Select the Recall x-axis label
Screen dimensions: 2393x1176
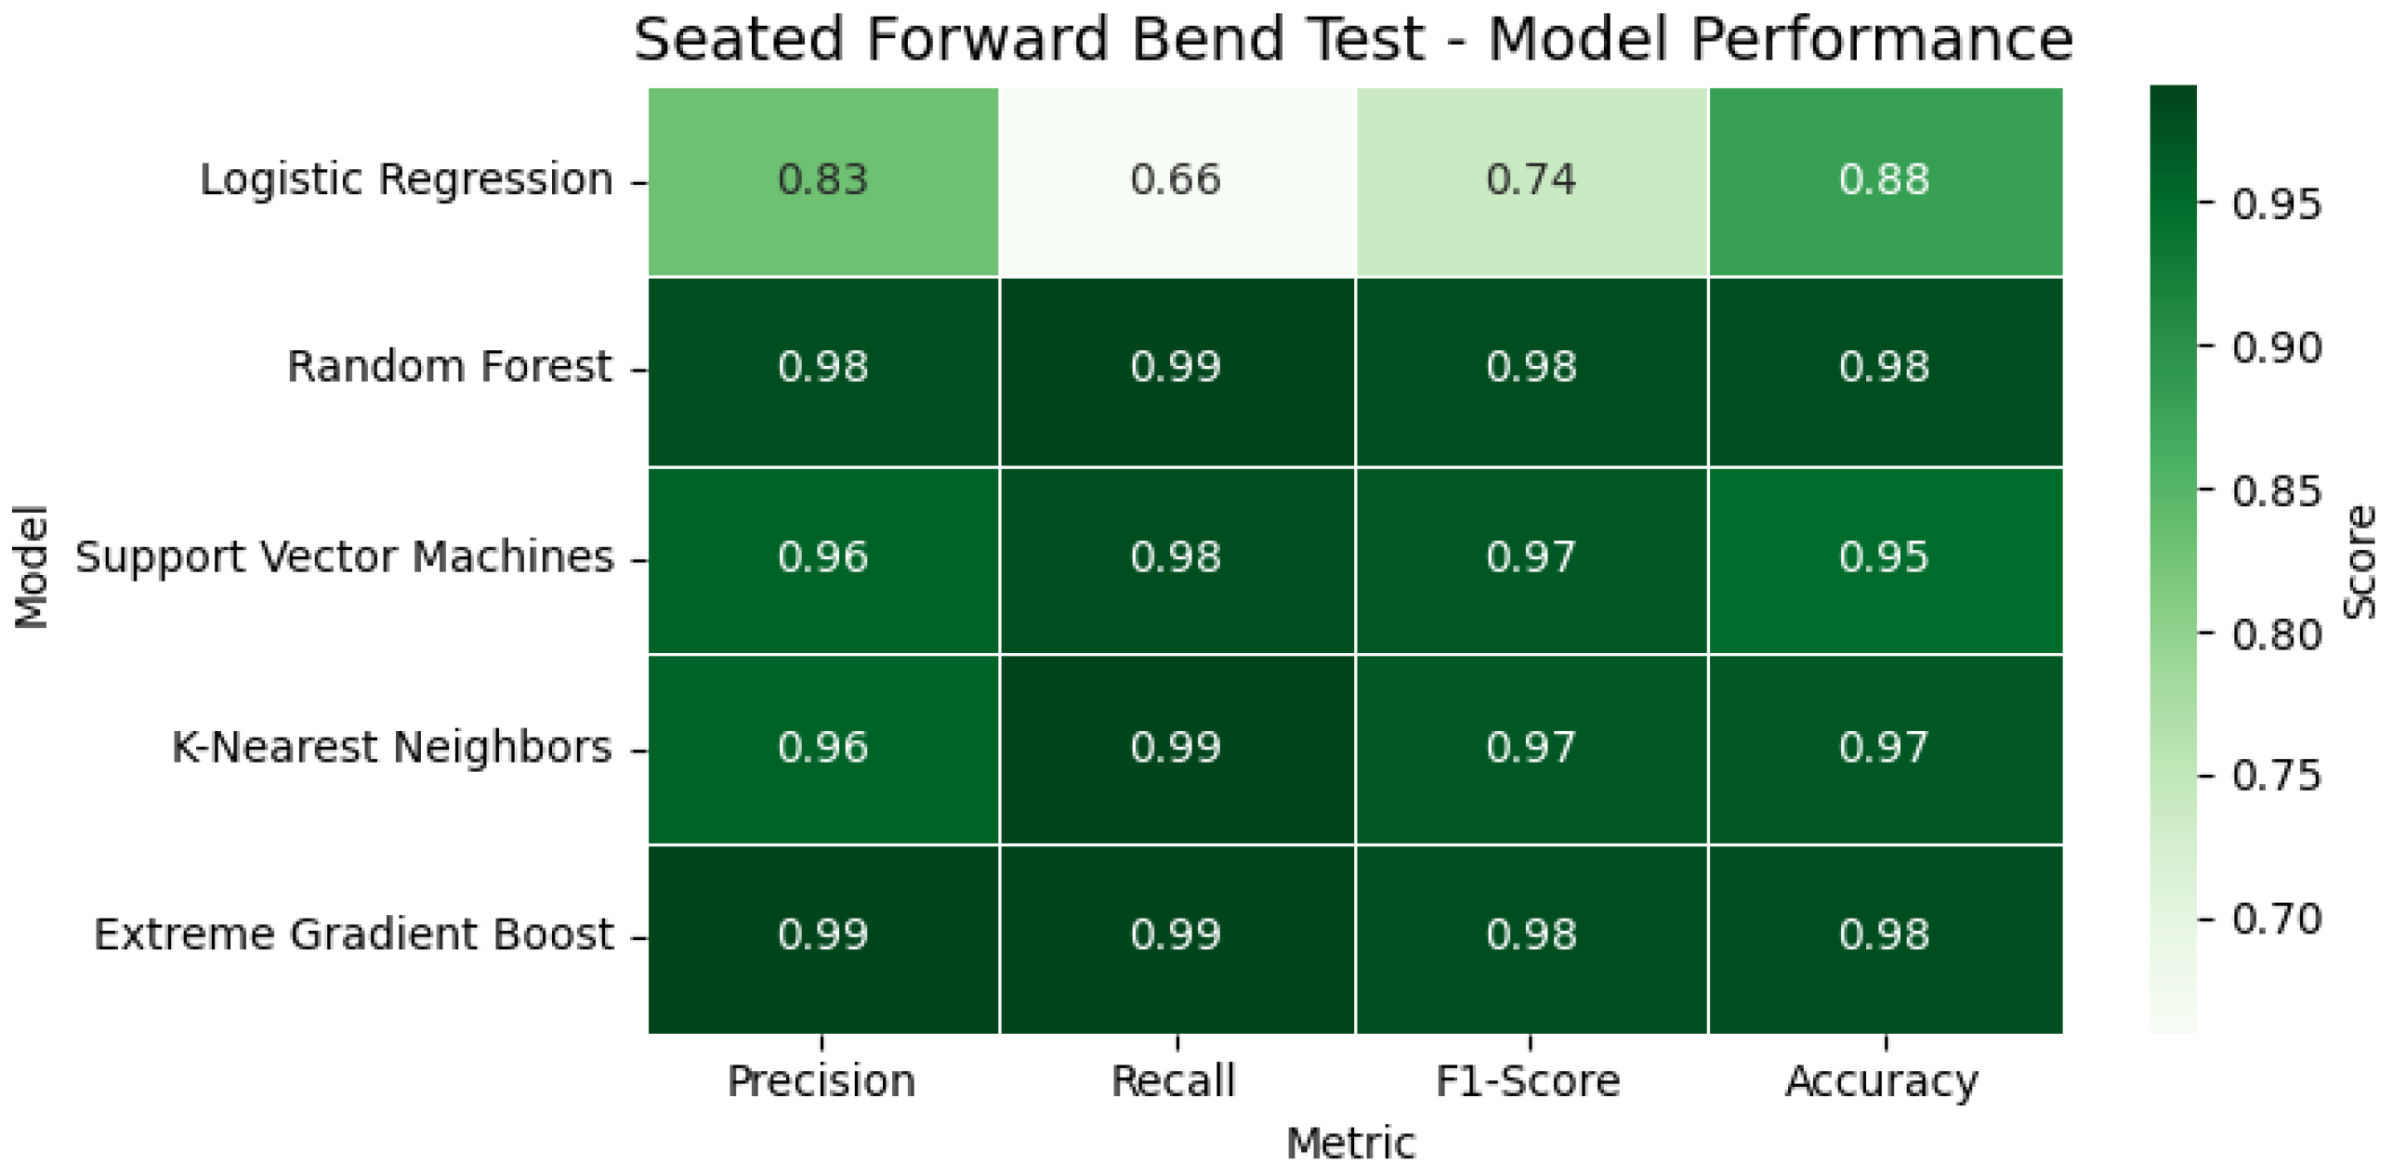pyautogui.click(x=1174, y=1081)
